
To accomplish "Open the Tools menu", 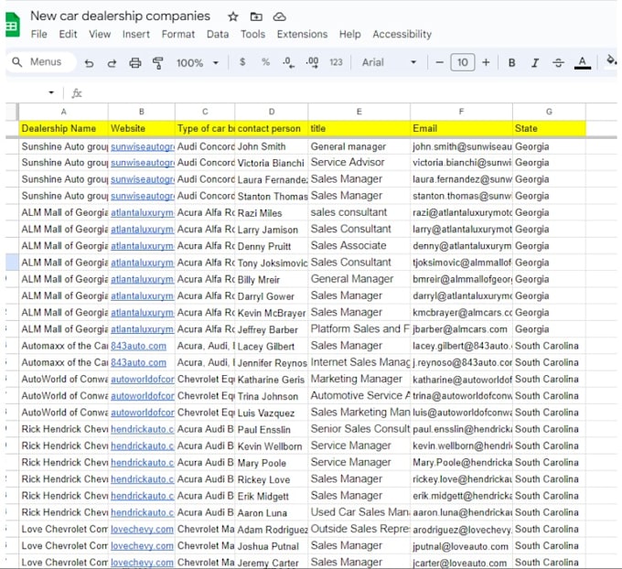I will (x=252, y=35).
